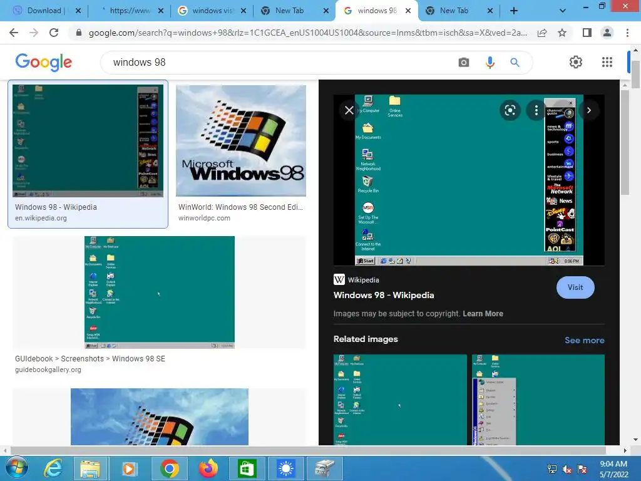Open large Windows 98 preview image
This screenshot has width=641, height=481.
tap(469, 180)
